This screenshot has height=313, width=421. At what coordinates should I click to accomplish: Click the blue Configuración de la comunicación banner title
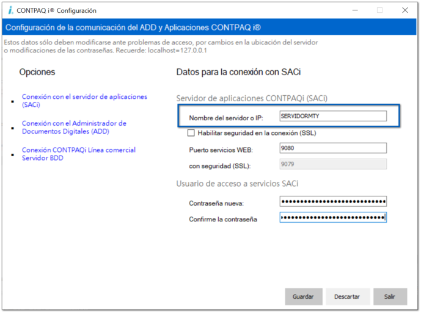[133, 27]
